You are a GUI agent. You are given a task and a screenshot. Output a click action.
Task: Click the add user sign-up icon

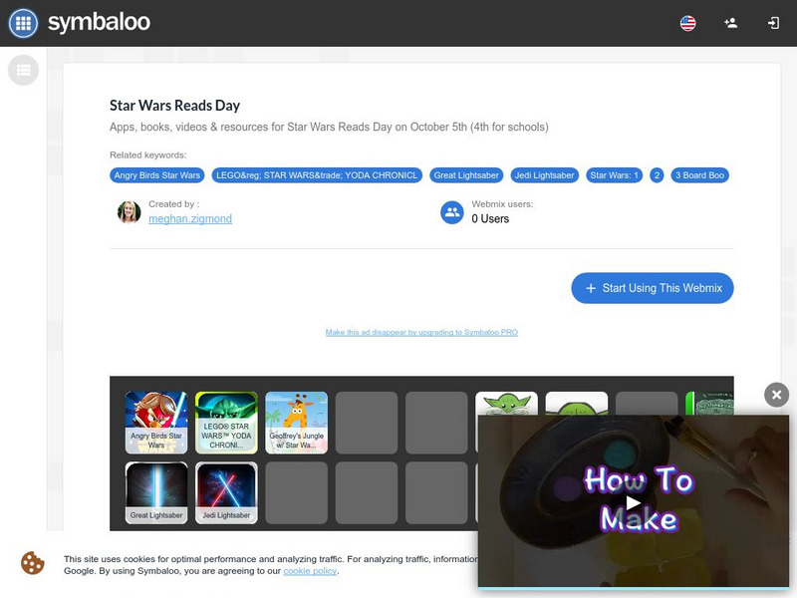click(x=730, y=23)
